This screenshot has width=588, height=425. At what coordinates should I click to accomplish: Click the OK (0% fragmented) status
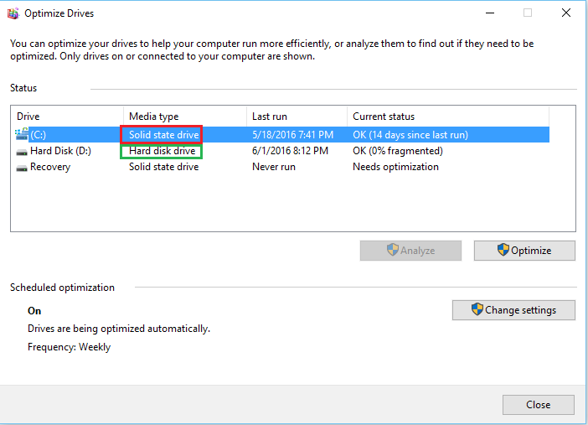[x=398, y=151]
